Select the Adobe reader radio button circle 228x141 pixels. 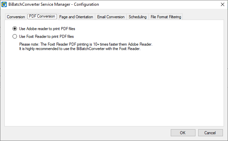[15, 29]
